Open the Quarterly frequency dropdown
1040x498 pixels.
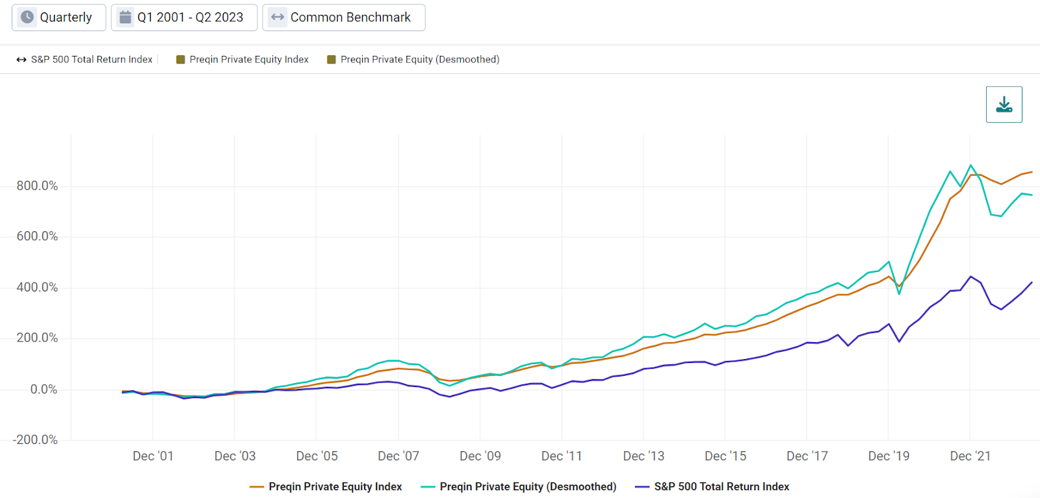58,18
